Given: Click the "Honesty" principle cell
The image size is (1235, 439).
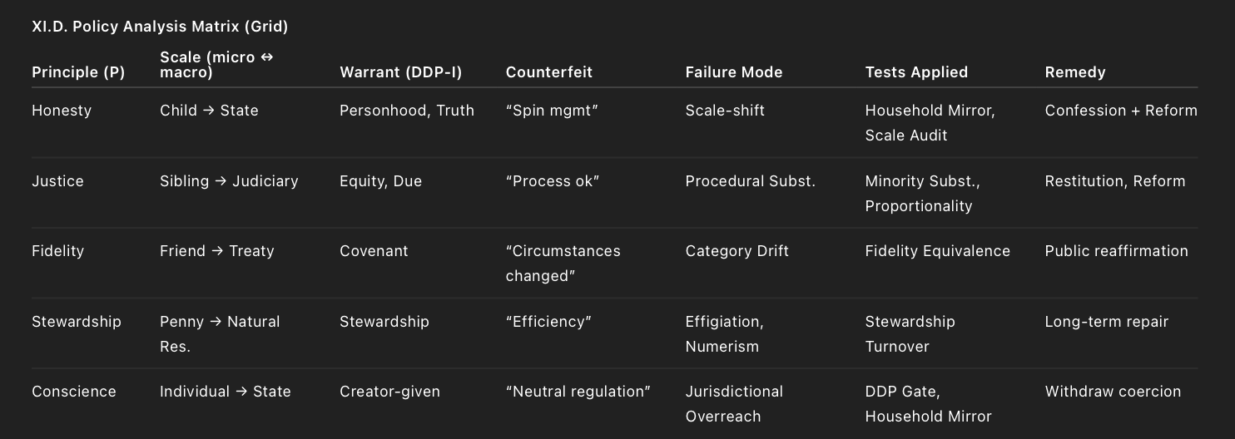Looking at the screenshot, I should [62, 111].
